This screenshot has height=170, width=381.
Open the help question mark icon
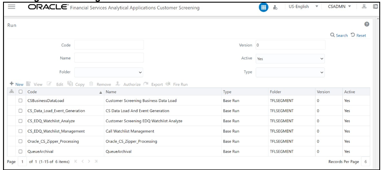coord(367,24)
